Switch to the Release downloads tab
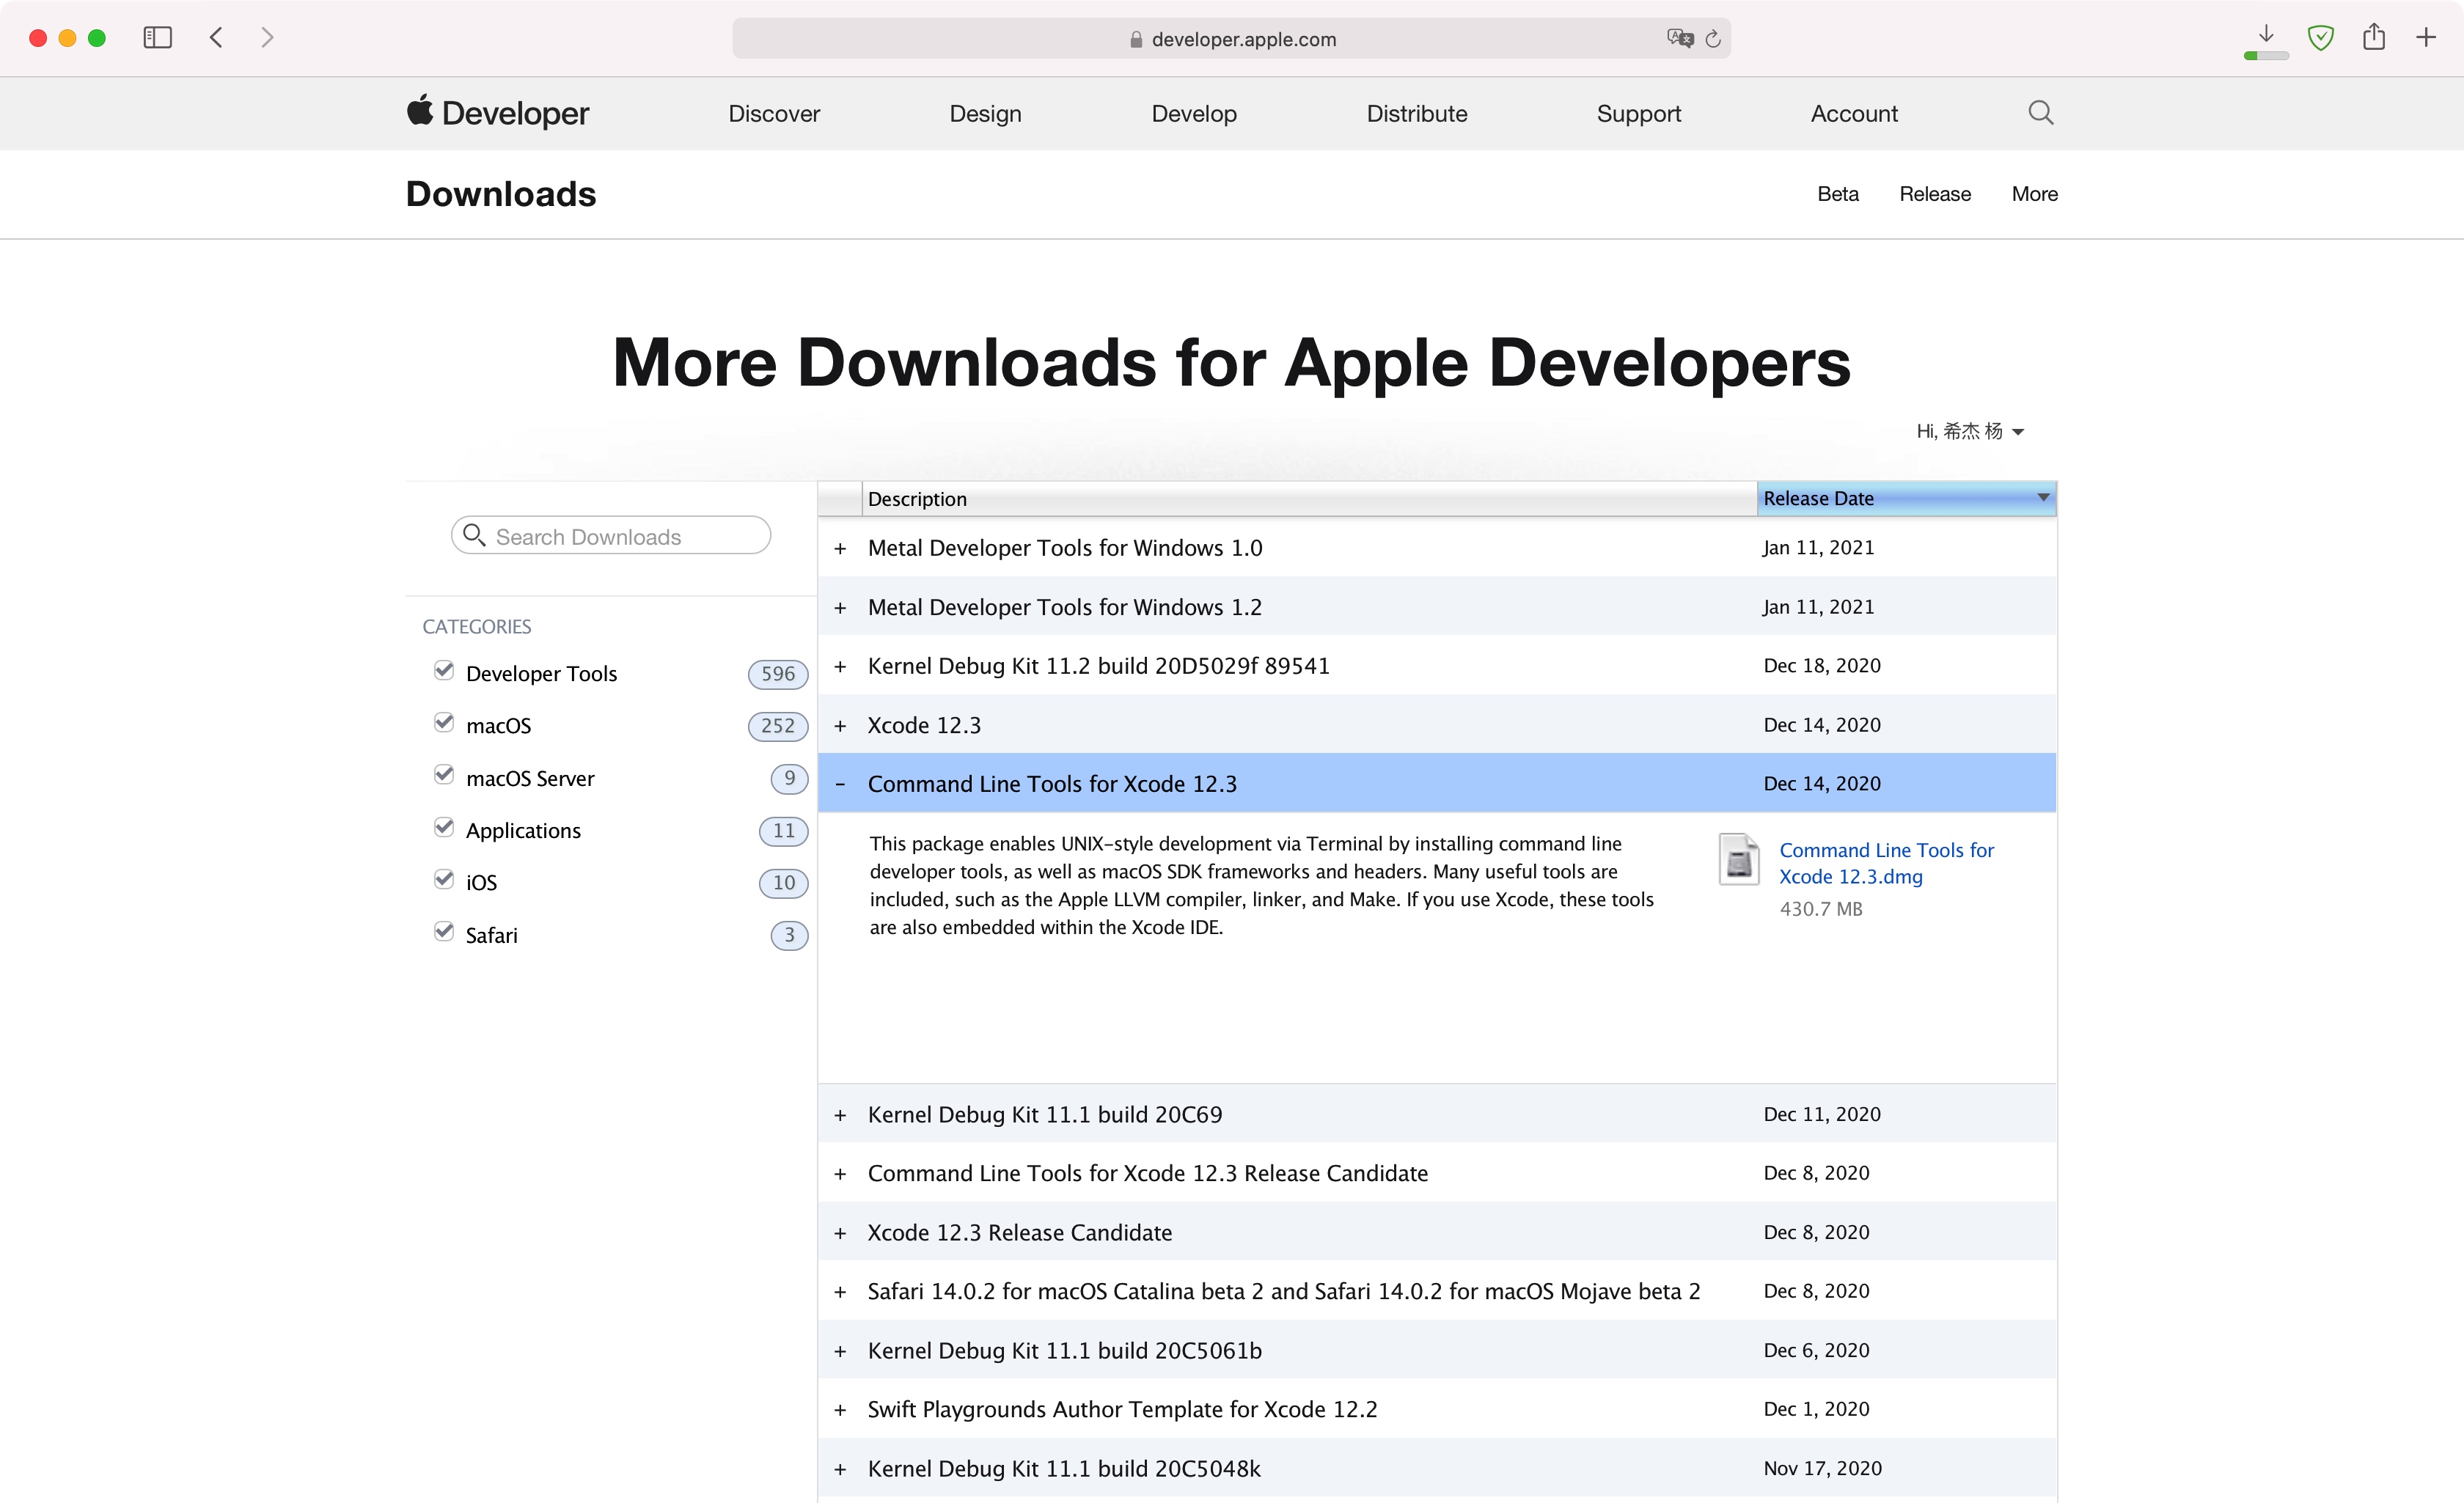Viewport: 2464px width, 1503px height. tap(1935, 194)
